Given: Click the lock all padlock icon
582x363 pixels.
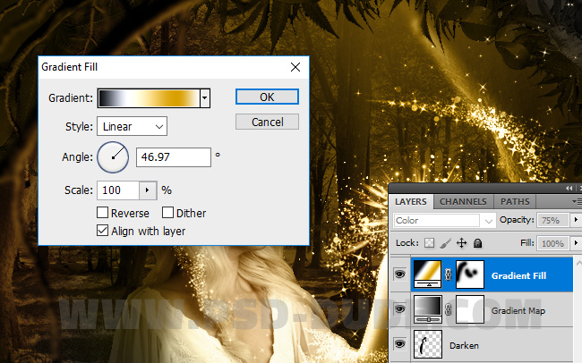Looking at the screenshot, I should (x=478, y=243).
